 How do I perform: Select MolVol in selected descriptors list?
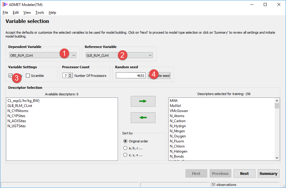click(175, 106)
